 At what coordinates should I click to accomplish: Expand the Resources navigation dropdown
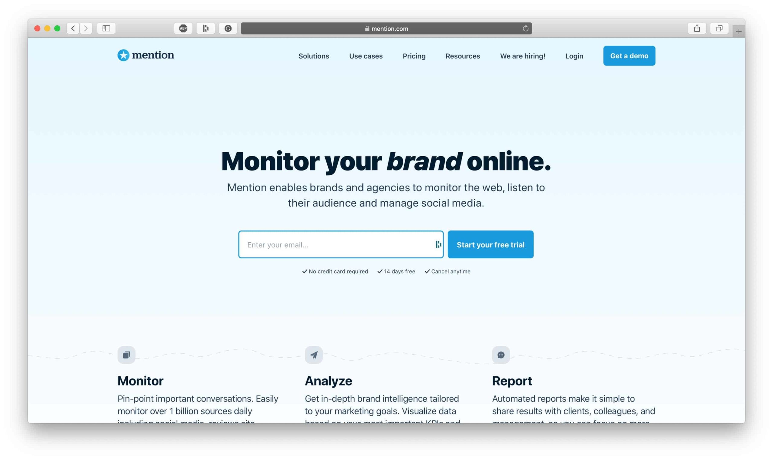click(462, 55)
